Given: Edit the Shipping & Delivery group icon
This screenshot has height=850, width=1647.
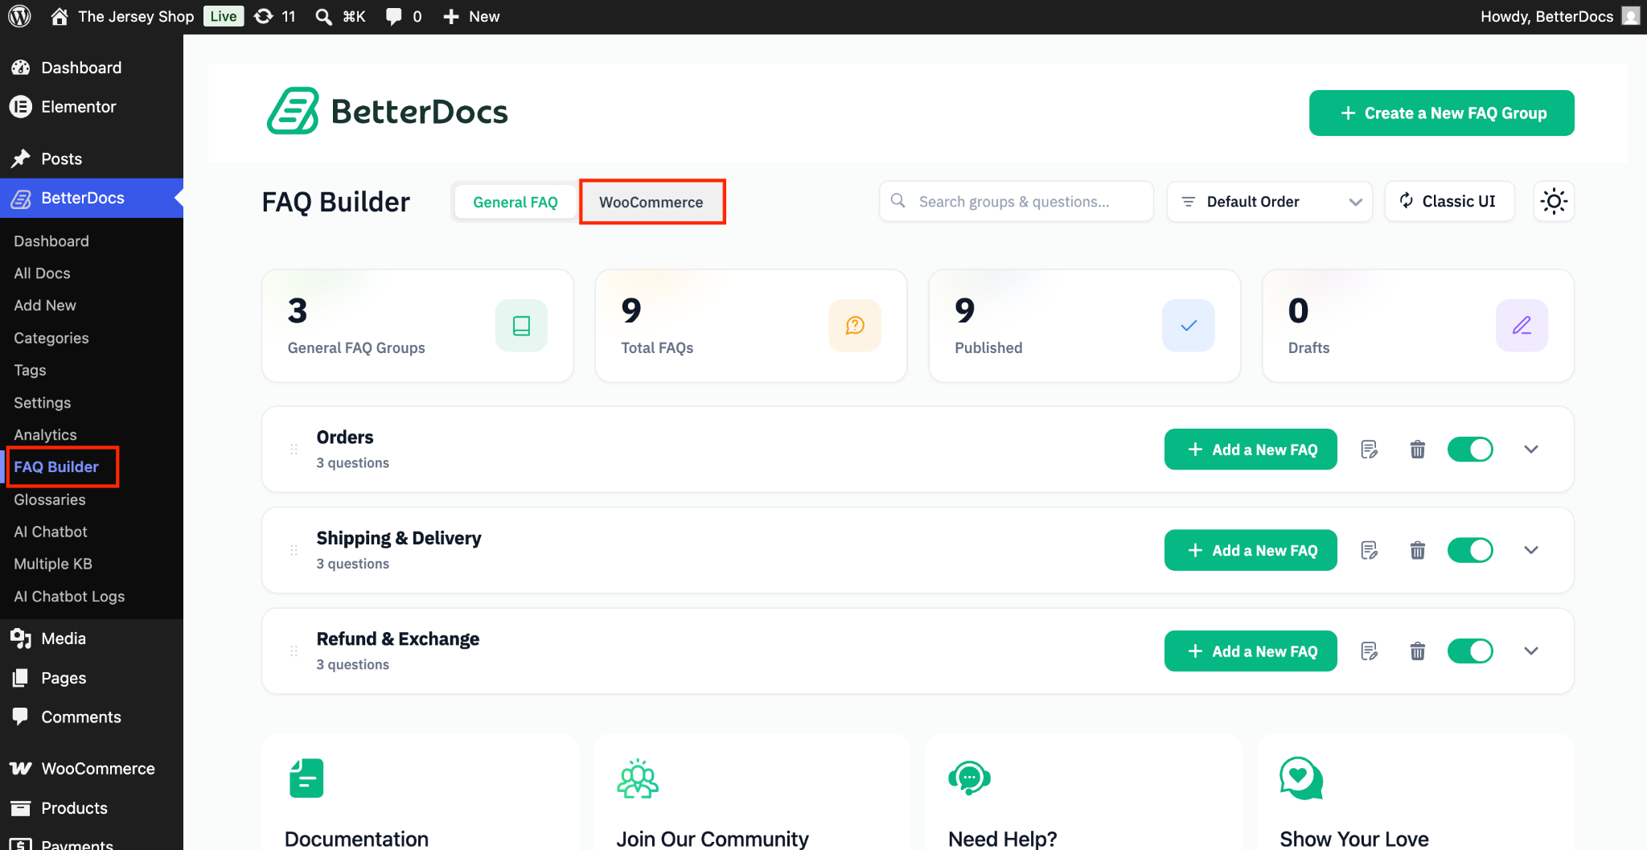Looking at the screenshot, I should coord(1369,550).
